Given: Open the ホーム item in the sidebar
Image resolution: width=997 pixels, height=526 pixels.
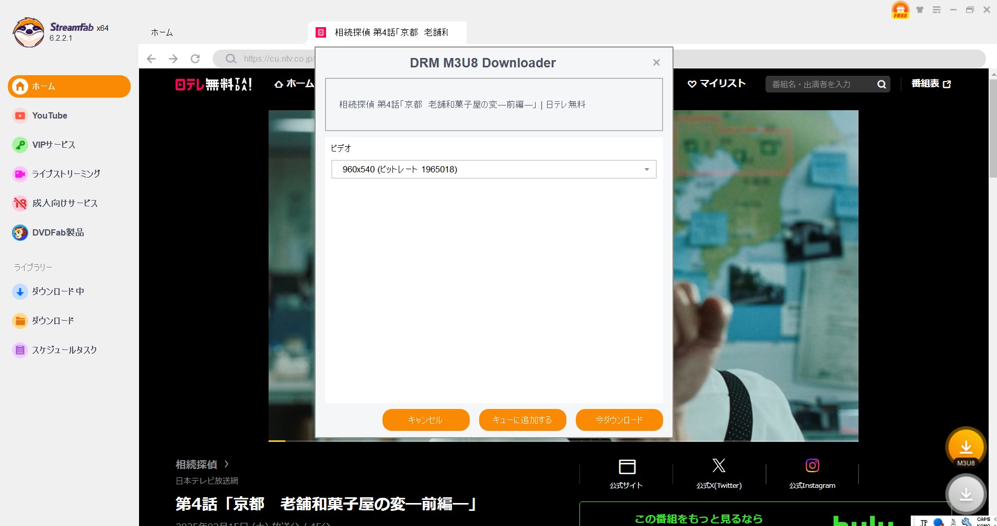Looking at the screenshot, I should tap(69, 86).
